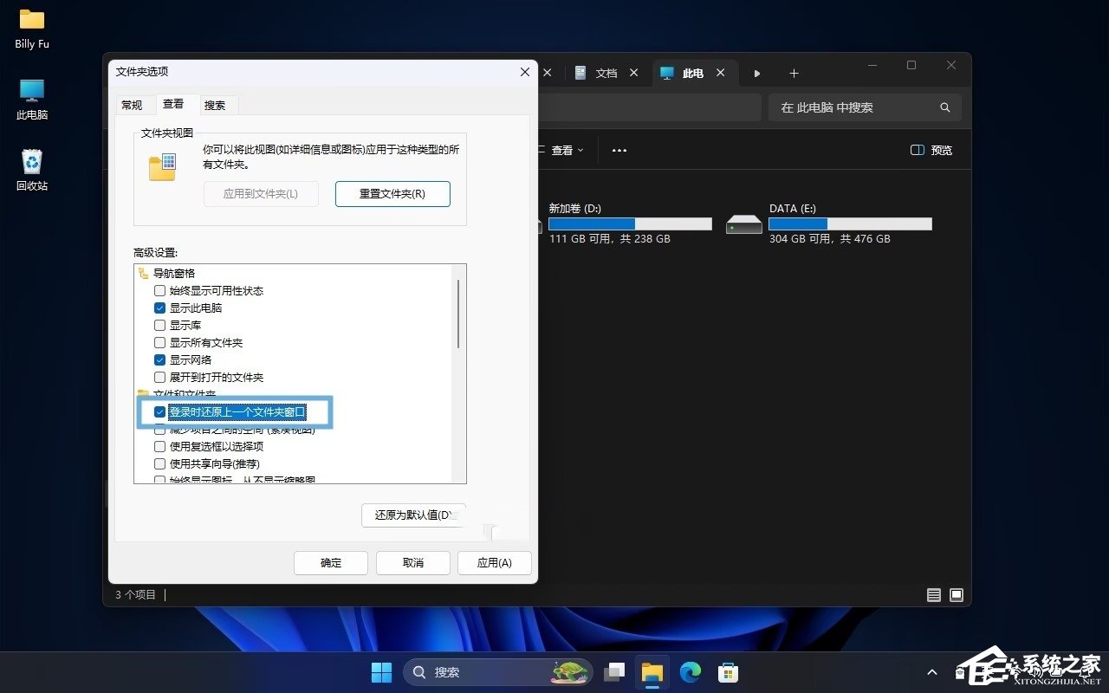
Task: Check 使用复选框以选择项
Action: (x=159, y=446)
